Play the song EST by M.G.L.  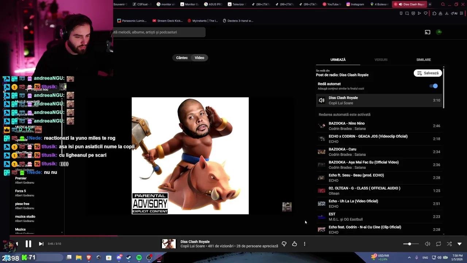[379, 217]
